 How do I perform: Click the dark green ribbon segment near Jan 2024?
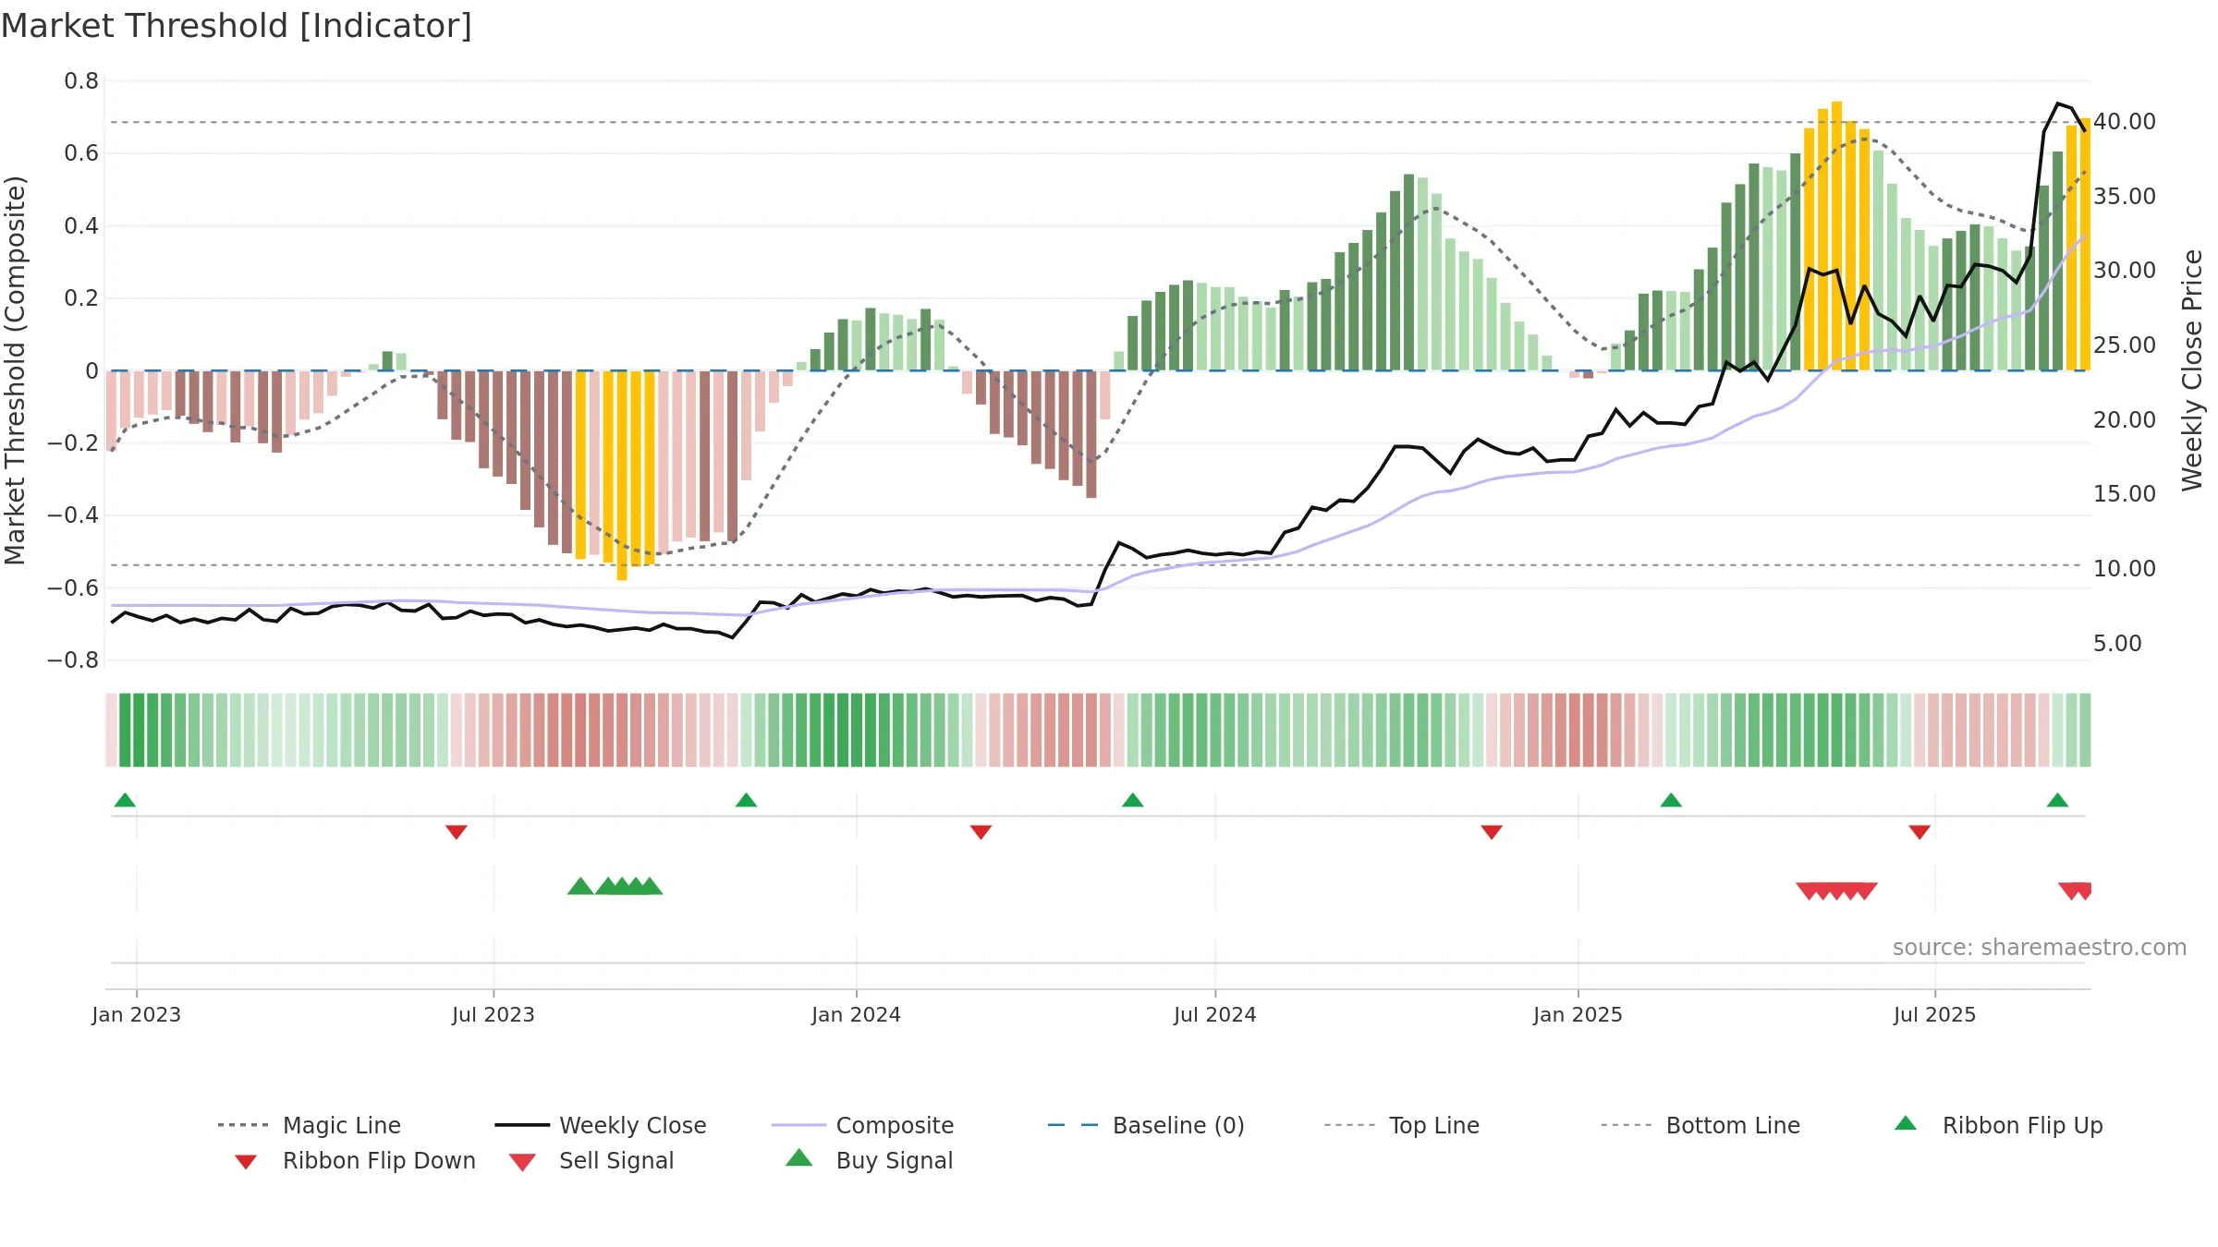(857, 730)
